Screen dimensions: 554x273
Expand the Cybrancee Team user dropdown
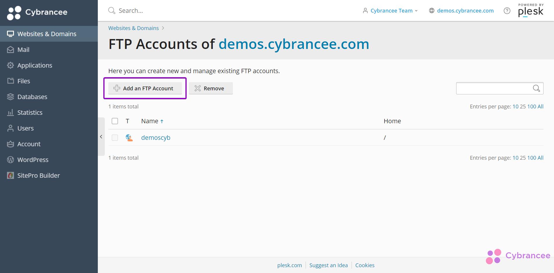(x=390, y=10)
